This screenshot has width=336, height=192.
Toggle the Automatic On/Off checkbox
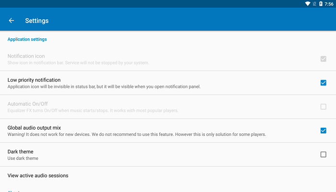[x=323, y=107]
